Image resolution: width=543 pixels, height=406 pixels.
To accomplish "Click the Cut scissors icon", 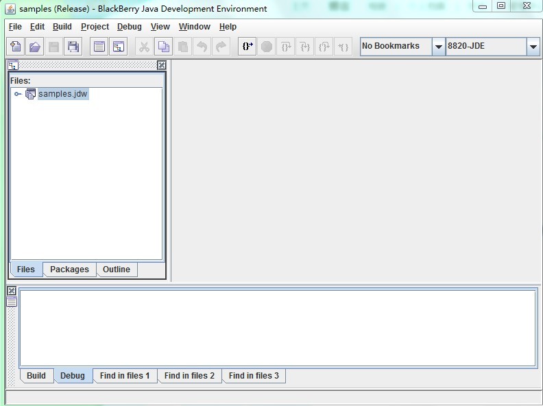I will tap(144, 47).
